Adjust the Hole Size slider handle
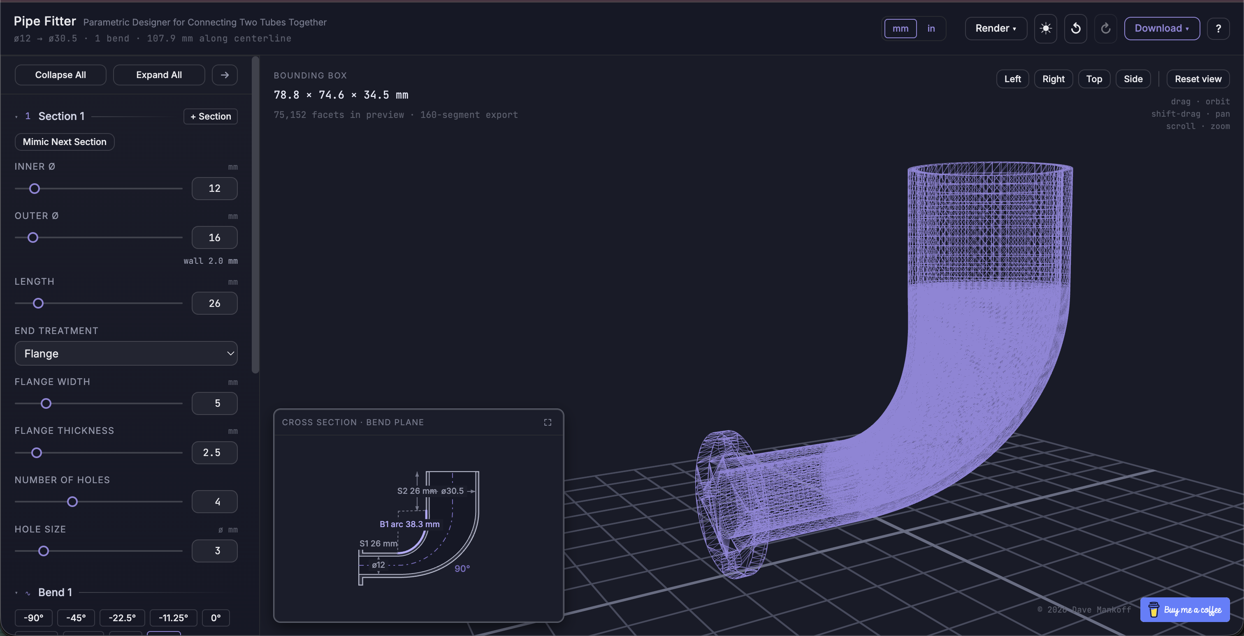 coord(44,551)
